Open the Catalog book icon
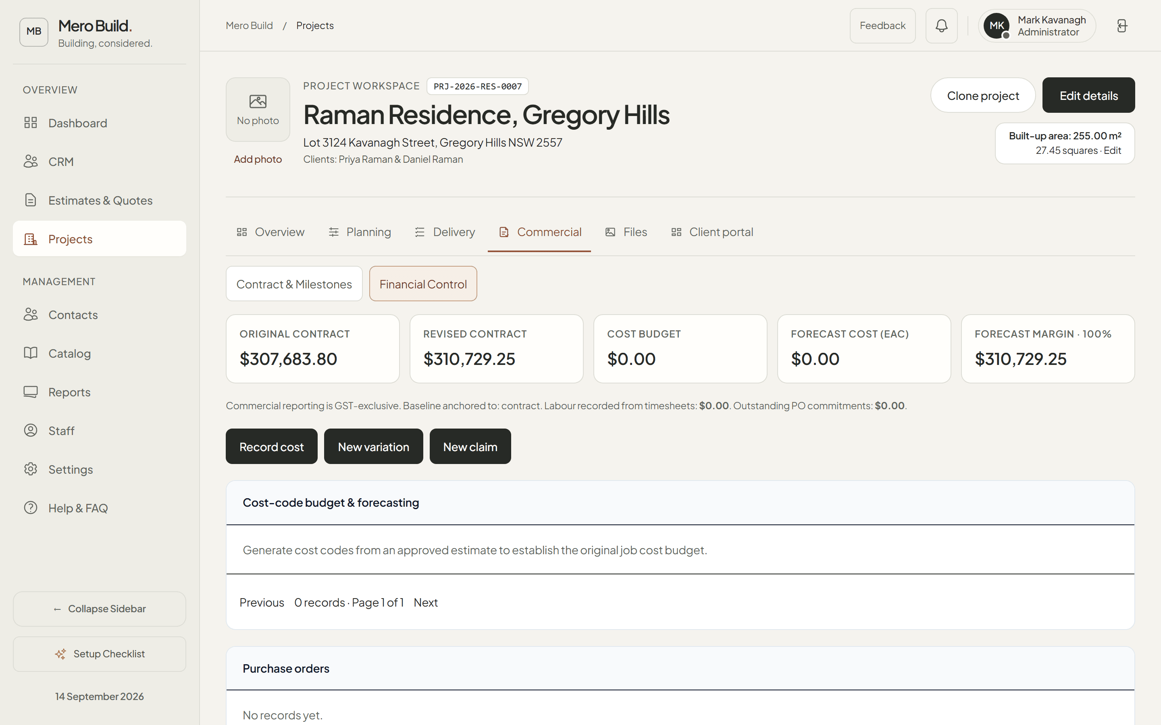1161x725 pixels. [x=31, y=353]
